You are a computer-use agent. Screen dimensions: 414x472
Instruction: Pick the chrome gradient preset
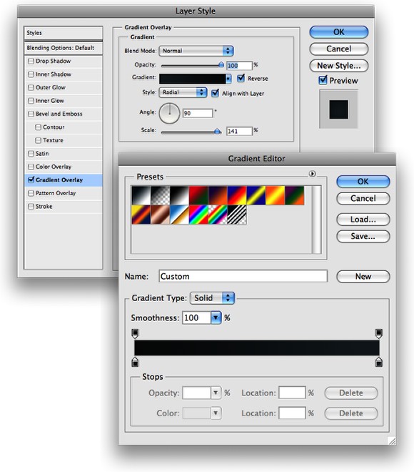tap(180, 215)
